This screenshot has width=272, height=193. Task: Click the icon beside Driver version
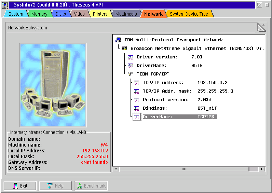(x=131, y=57)
